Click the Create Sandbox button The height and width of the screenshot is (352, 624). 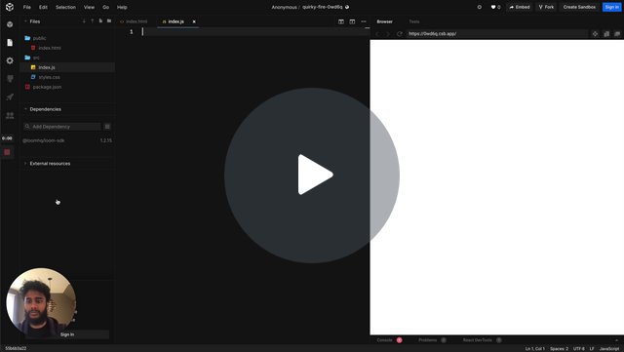click(x=579, y=7)
